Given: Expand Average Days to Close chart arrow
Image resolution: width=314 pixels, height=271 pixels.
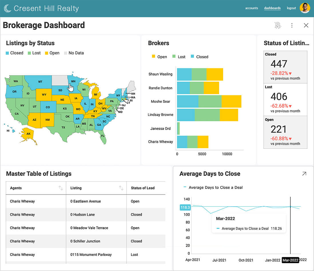Looking at the screenshot, I should point(304,174).
